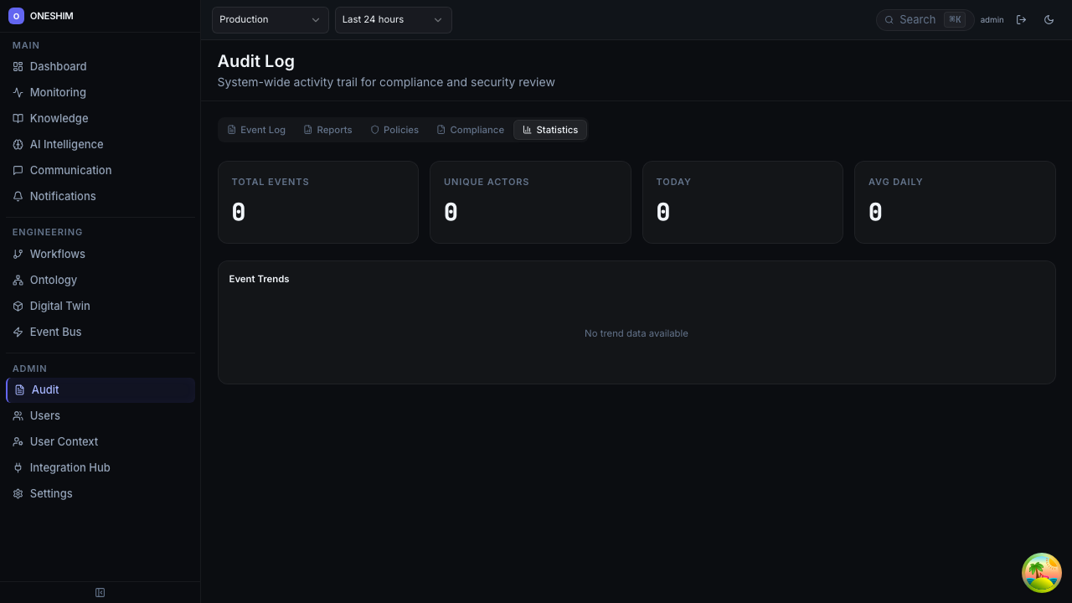Click the palm tree avatar button
This screenshot has width=1072, height=603.
pos(1041,573)
